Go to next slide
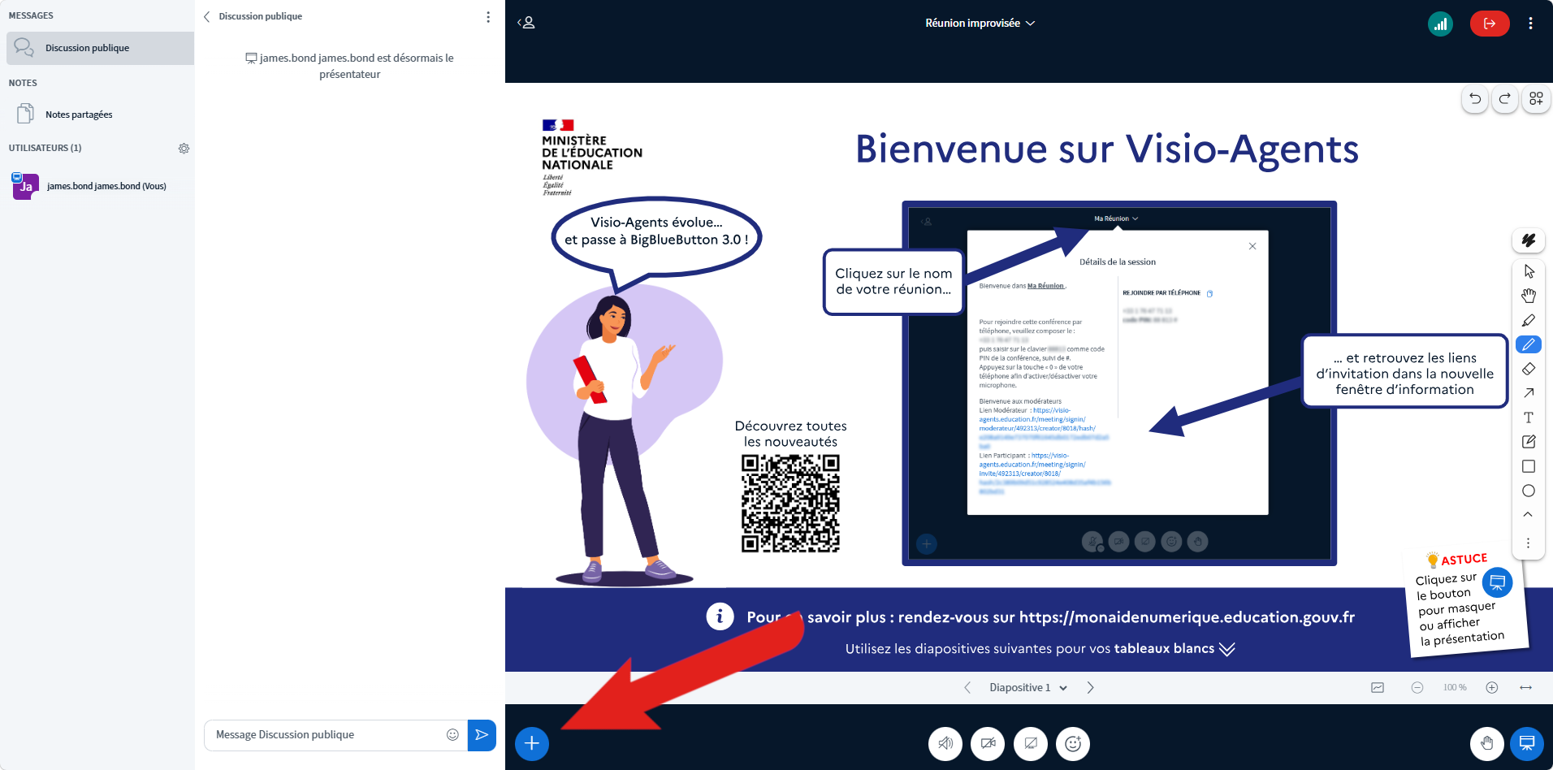 click(x=1090, y=687)
